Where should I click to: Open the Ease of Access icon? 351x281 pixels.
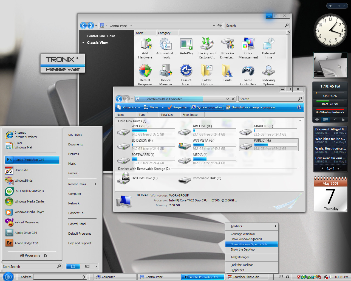click(186, 75)
